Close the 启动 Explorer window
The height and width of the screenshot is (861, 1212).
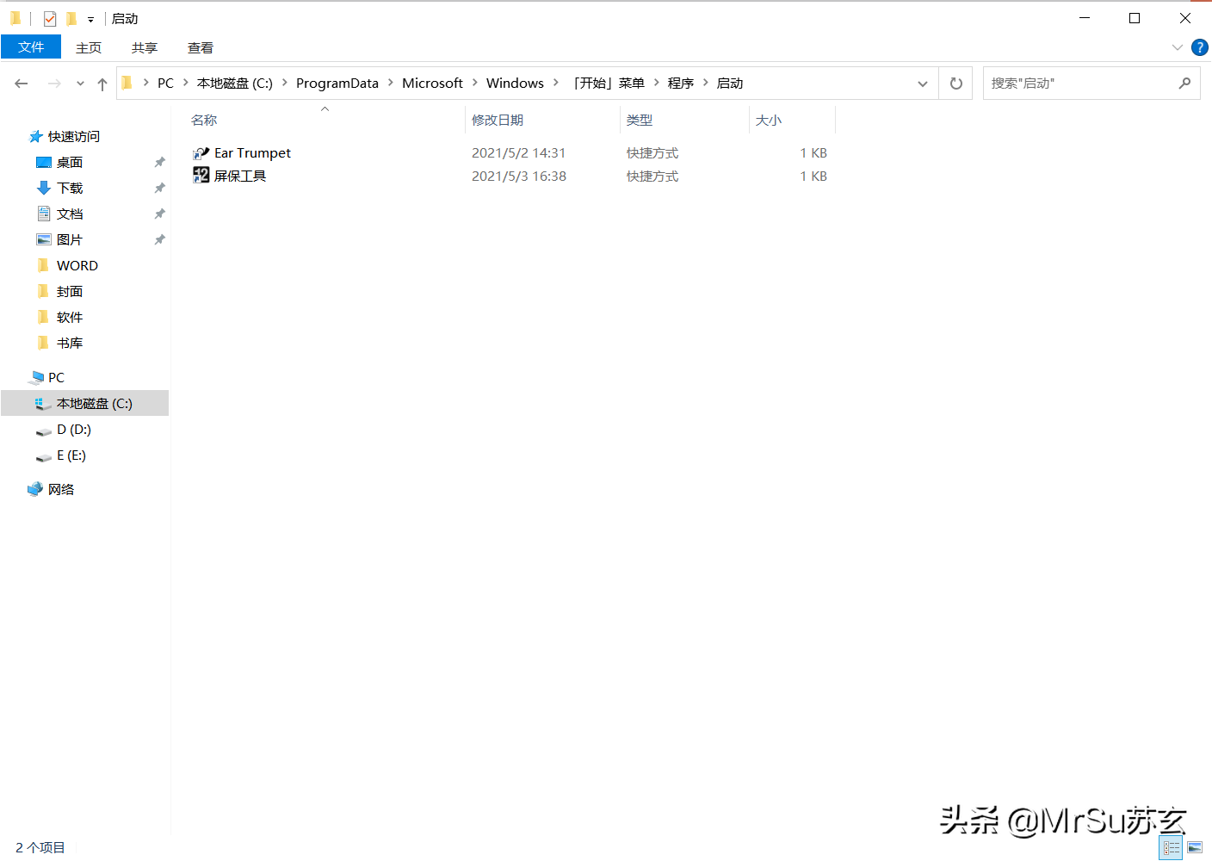point(1185,18)
